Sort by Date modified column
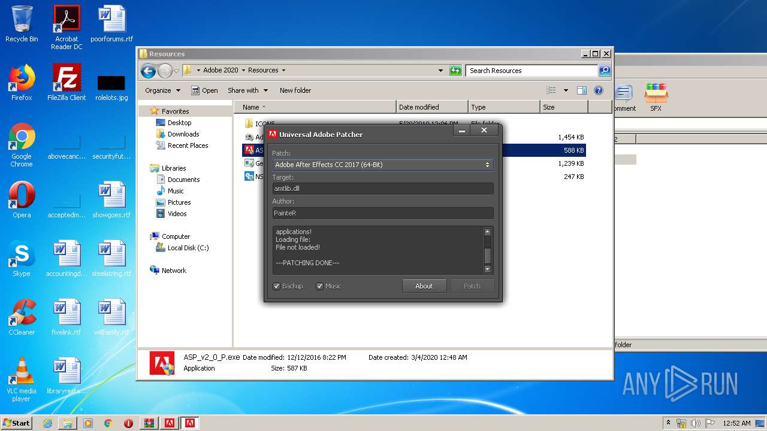The width and height of the screenshot is (767, 431). (x=432, y=107)
